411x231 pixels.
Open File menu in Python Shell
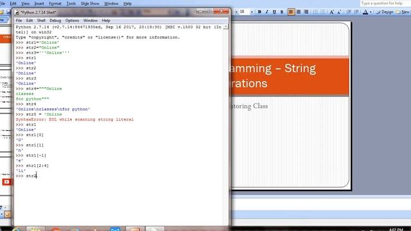click(19, 21)
